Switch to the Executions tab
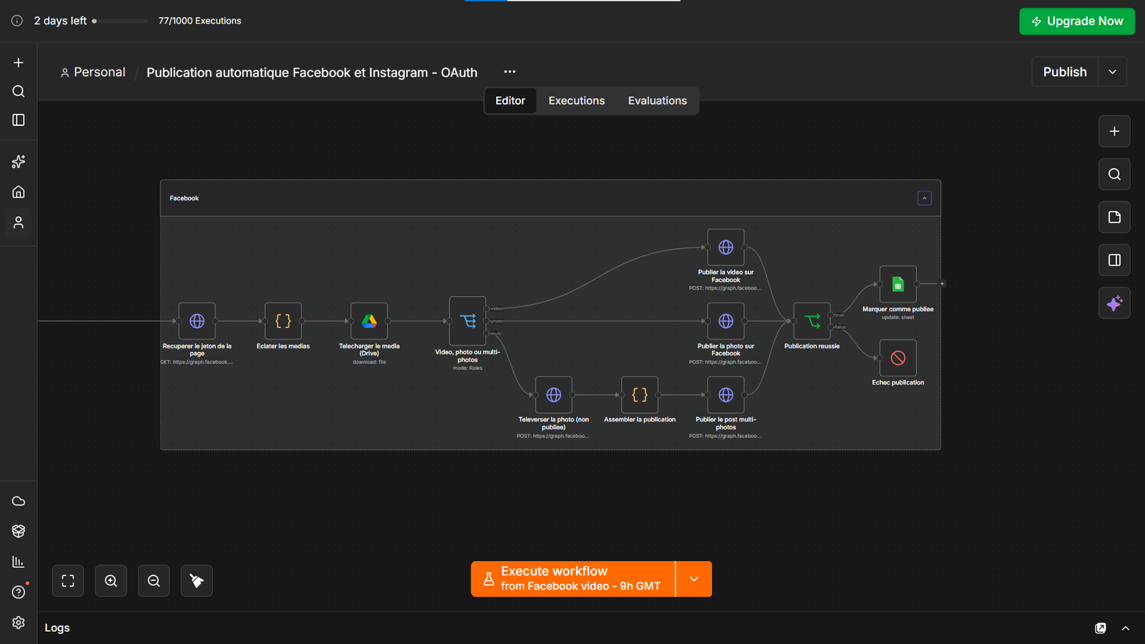The image size is (1145, 644). (x=577, y=101)
